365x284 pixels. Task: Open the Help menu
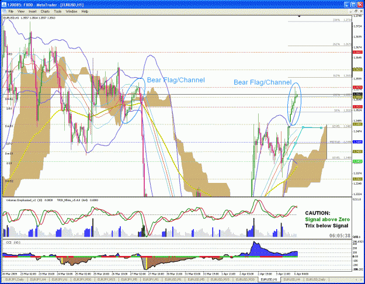click(x=85, y=11)
